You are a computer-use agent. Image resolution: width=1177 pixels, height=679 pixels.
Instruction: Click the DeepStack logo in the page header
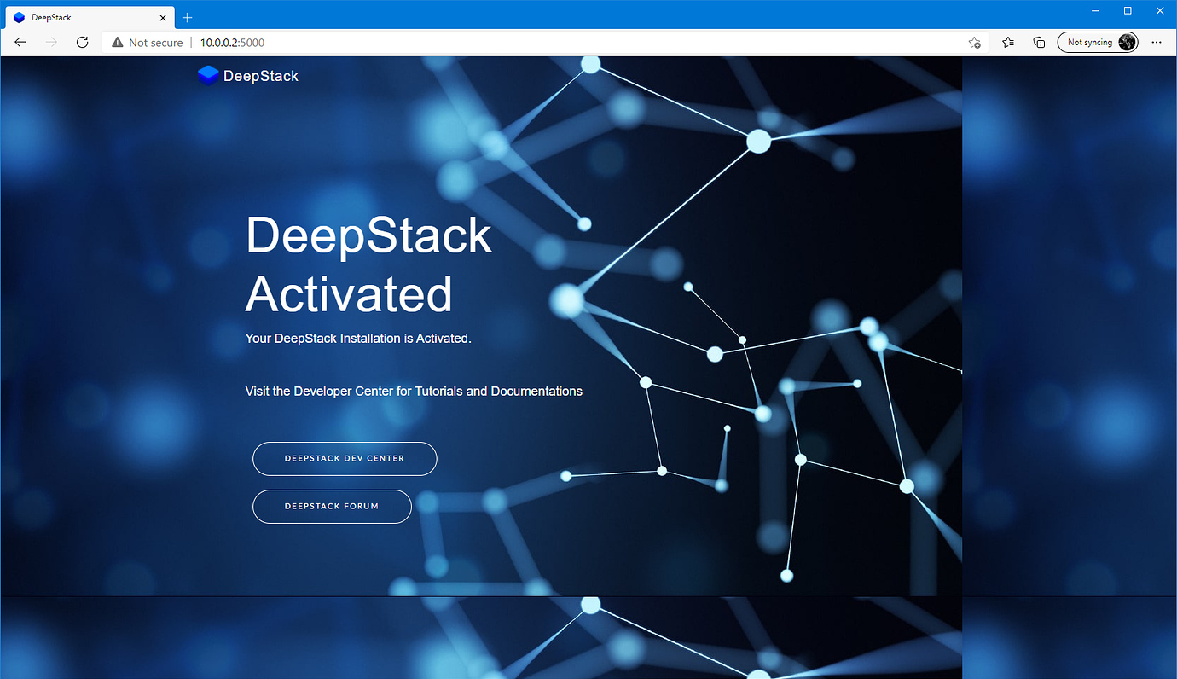247,75
